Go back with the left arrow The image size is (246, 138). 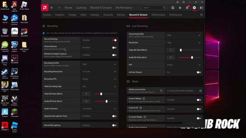click(52, 8)
